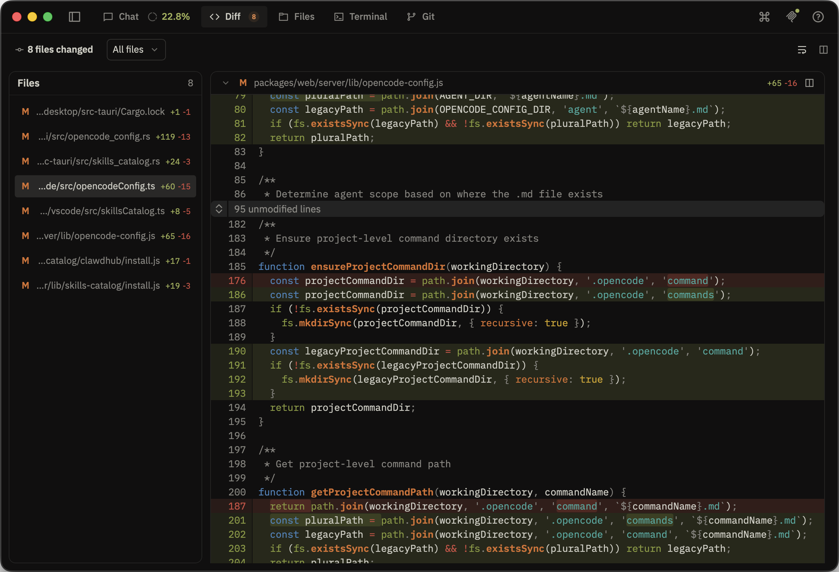Screen dimensions: 839x572
Task: Click the packages/web/server/lib/opencode-config.js path
Action: [x=348, y=83]
